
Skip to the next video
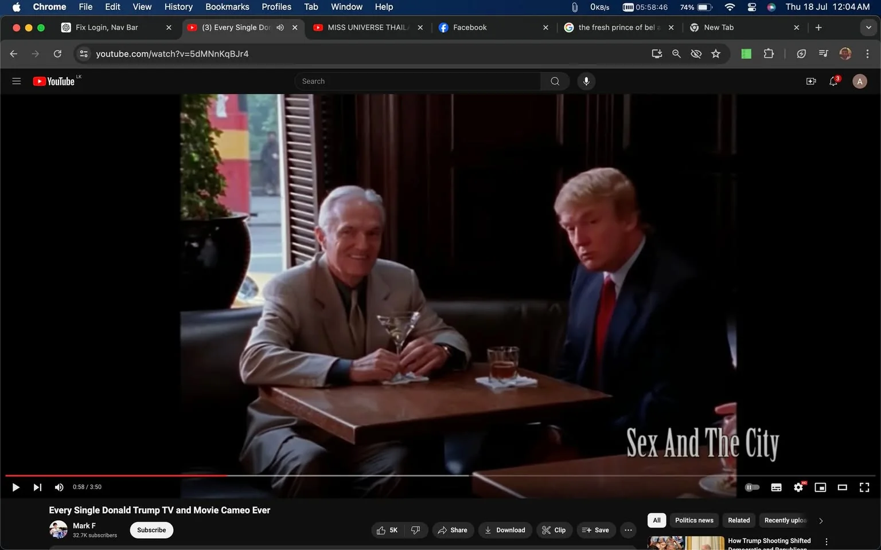pyautogui.click(x=37, y=487)
